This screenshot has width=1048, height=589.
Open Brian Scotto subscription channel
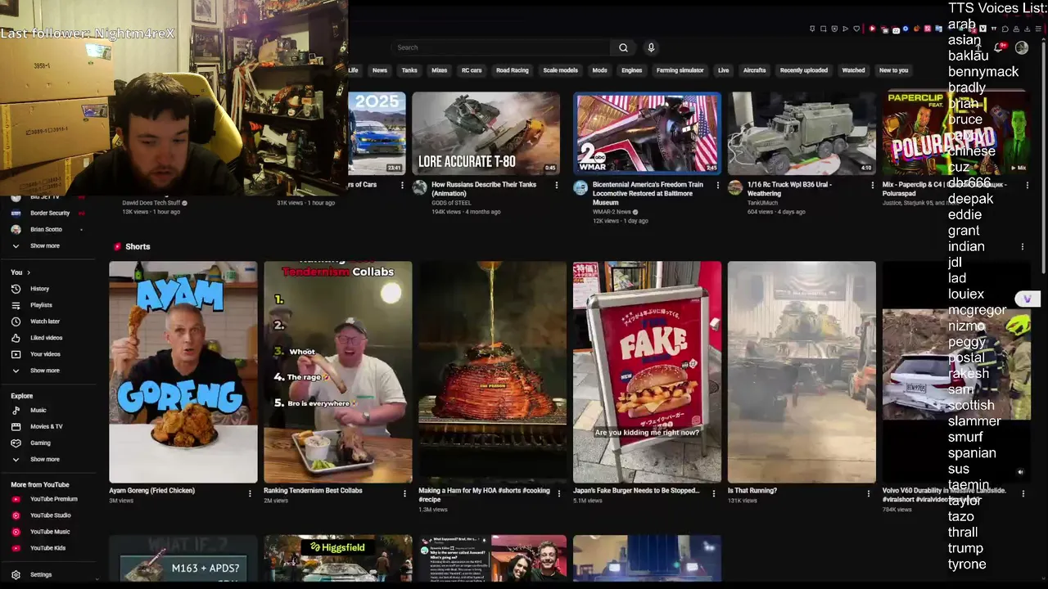click(46, 229)
